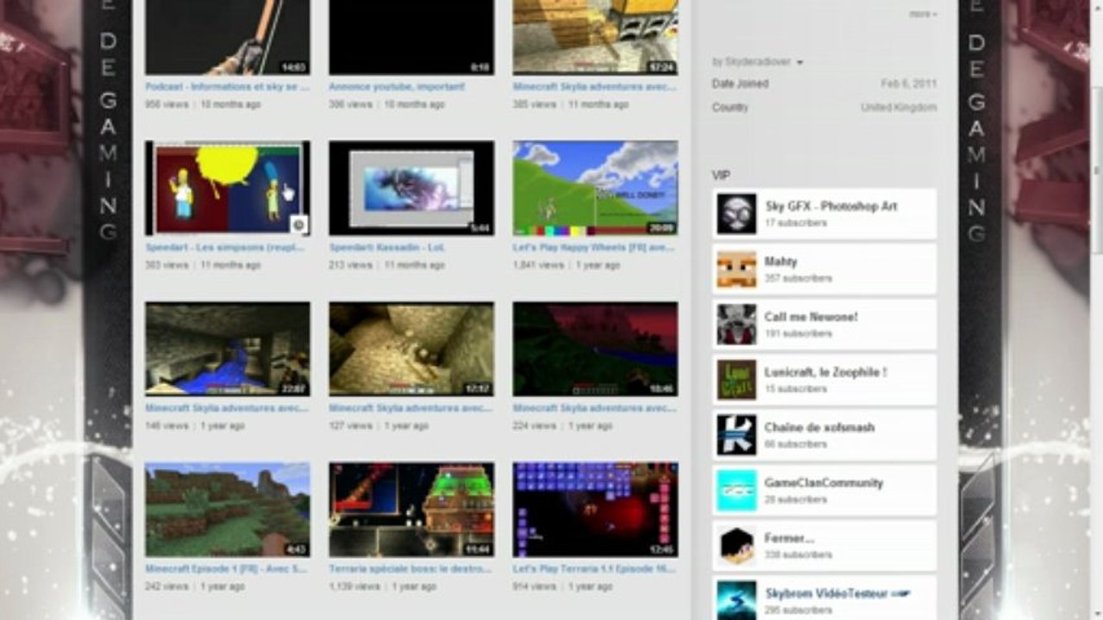Play the Minecraft Episode 1 thumbnail lasting 4:43
This screenshot has height=620, width=1103.
pyautogui.click(x=228, y=510)
